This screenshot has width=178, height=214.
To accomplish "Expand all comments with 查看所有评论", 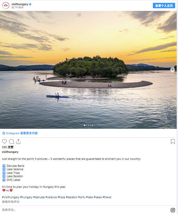I will 11,202.
